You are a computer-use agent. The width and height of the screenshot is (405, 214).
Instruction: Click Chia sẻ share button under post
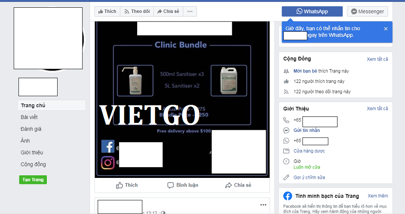238,185
